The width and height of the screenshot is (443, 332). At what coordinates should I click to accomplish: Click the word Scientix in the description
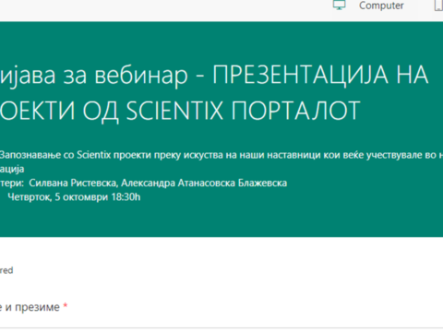click(93, 155)
